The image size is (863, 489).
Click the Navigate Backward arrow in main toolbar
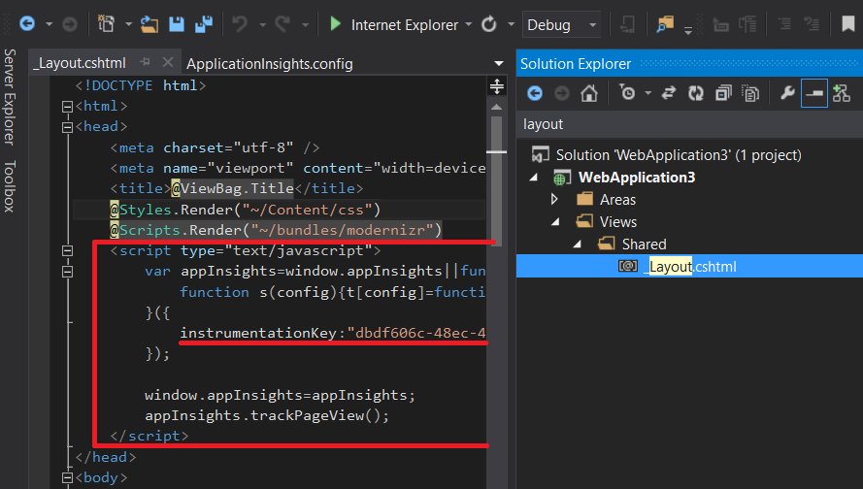[x=27, y=23]
